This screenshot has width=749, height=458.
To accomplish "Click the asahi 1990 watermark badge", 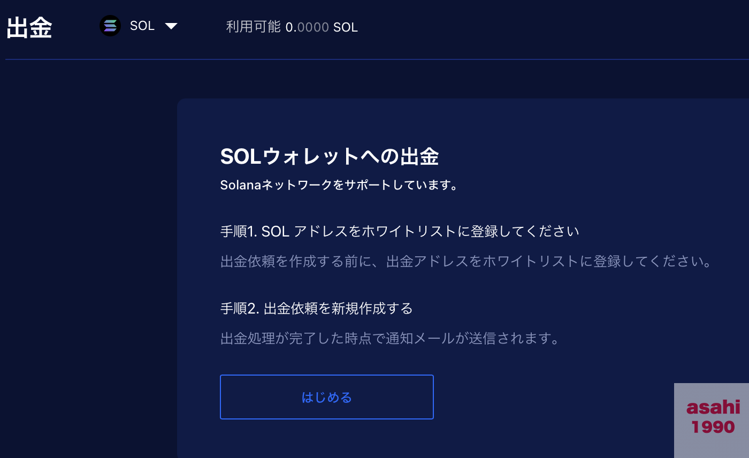I will click(x=712, y=421).
